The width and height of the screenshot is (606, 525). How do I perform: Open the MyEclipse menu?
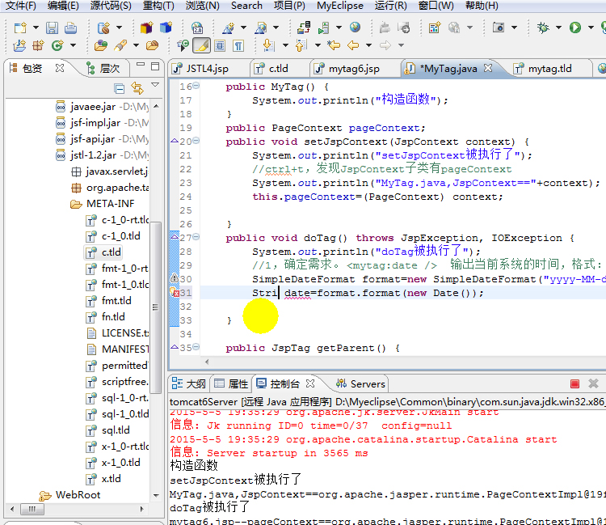[x=339, y=6]
